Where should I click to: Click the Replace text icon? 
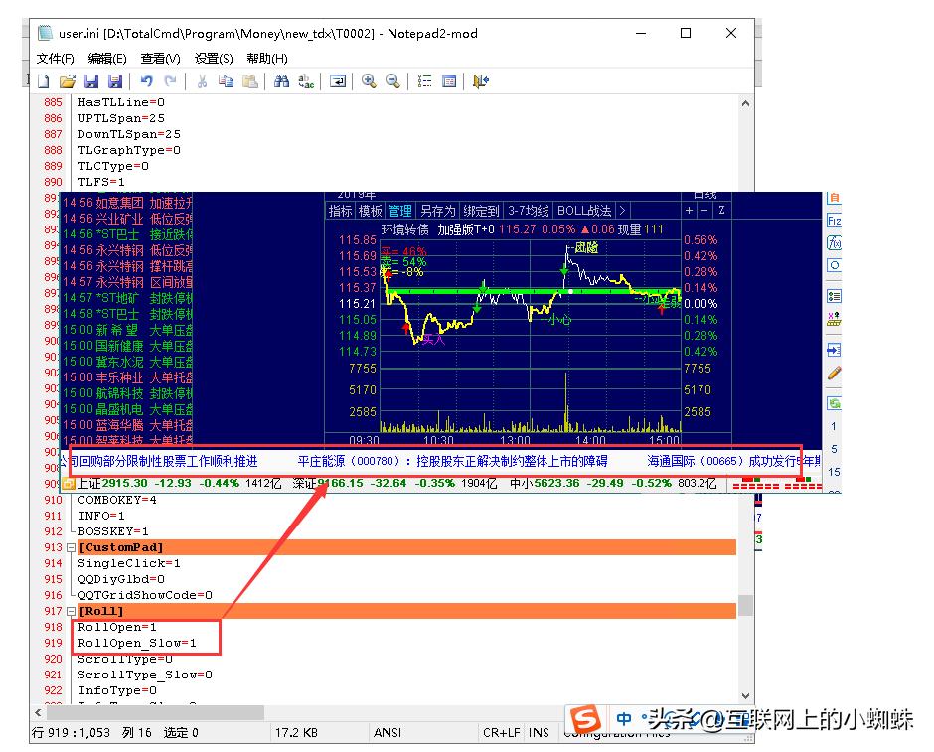[306, 81]
